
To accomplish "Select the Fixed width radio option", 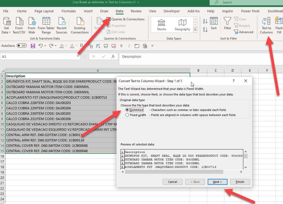I will [x=127, y=115].
